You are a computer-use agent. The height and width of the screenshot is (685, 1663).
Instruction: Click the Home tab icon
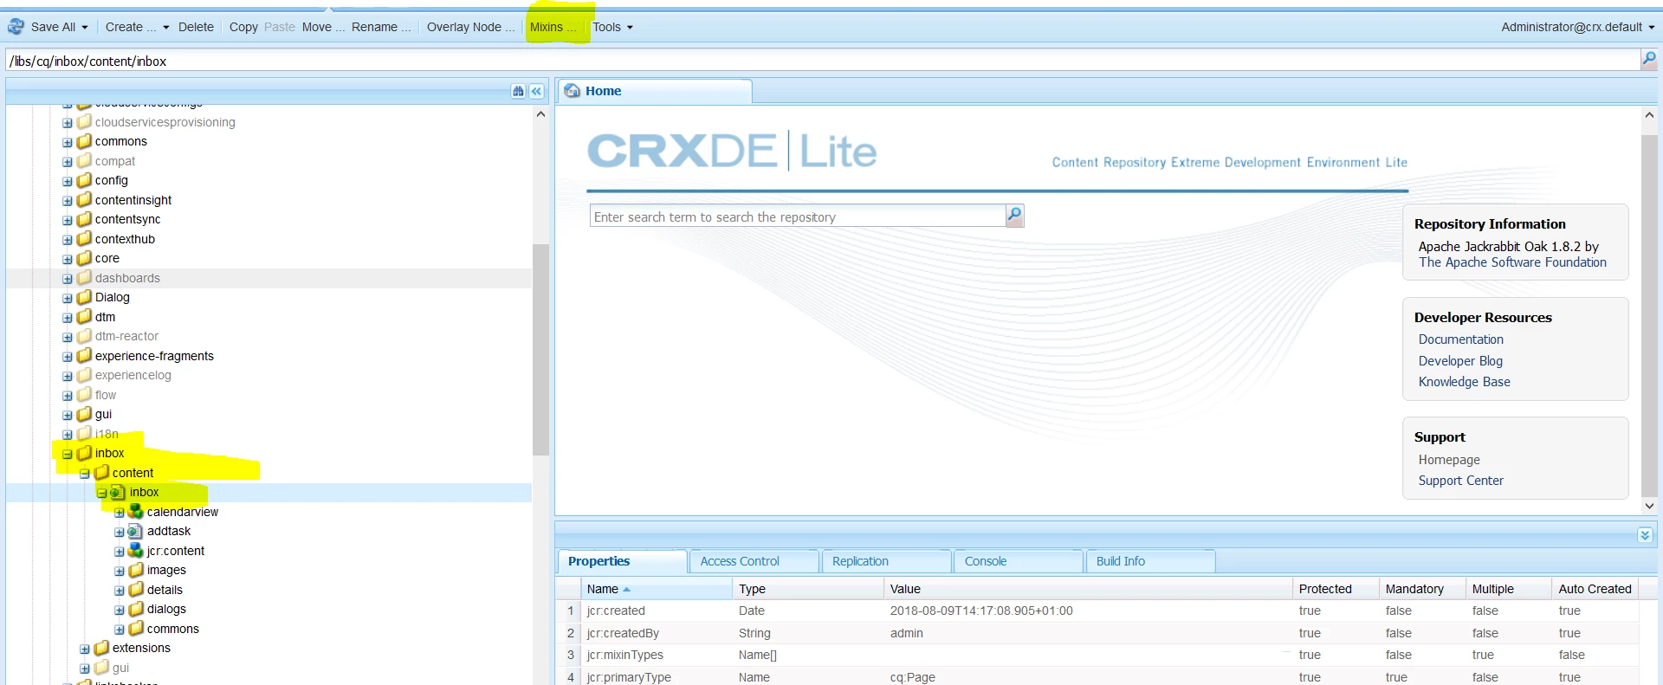click(x=573, y=91)
